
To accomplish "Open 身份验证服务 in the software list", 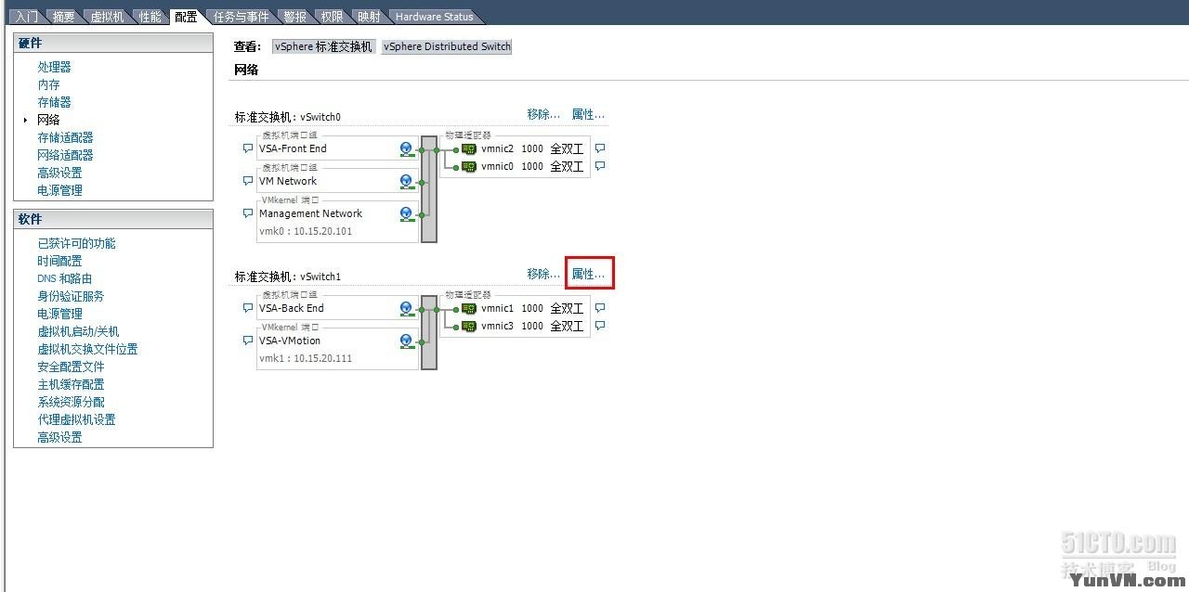I will [71, 296].
